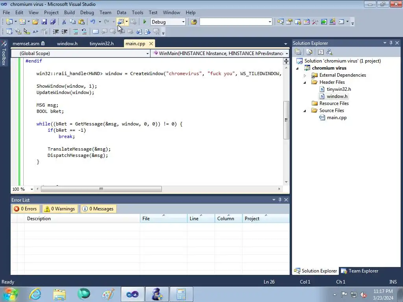This screenshot has height=302, width=403.
Task: Click the Open File folder icon
Action: (35, 22)
